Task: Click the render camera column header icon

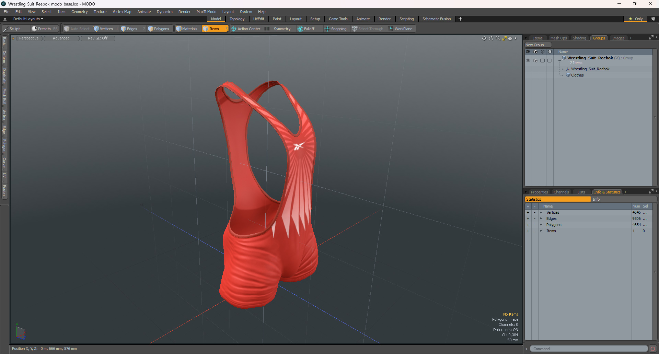Action: coord(535,52)
